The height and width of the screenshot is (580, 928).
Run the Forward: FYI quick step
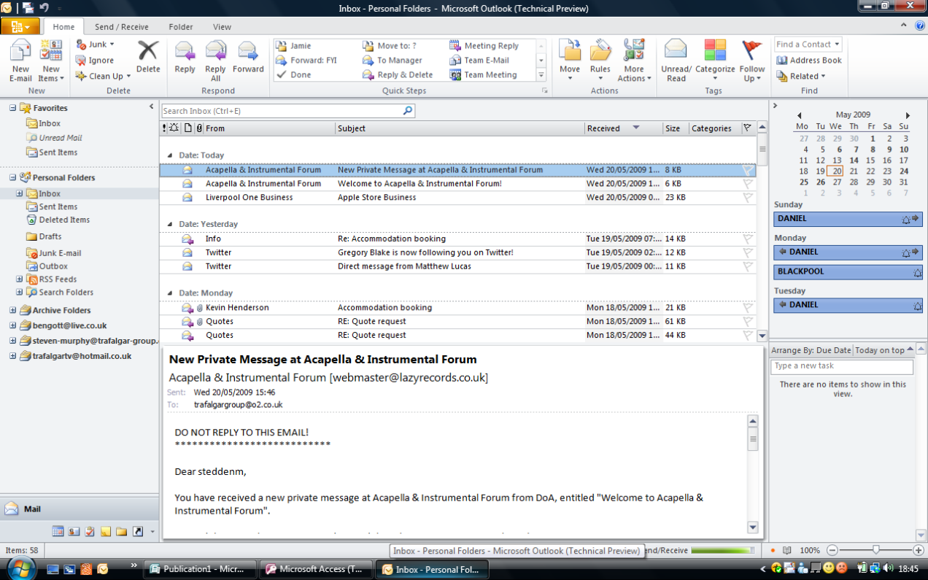click(306, 61)
